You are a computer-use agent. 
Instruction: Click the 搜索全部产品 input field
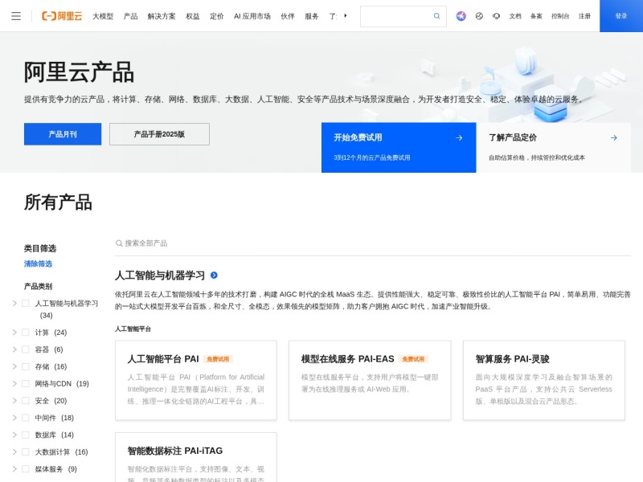point(373,243)
